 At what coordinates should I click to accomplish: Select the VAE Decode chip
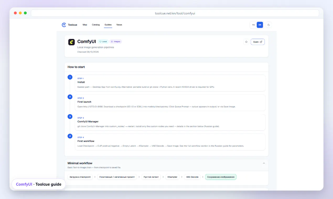[192, 177]
